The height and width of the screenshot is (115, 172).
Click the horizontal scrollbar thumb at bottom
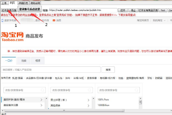(x=64, y=110)
